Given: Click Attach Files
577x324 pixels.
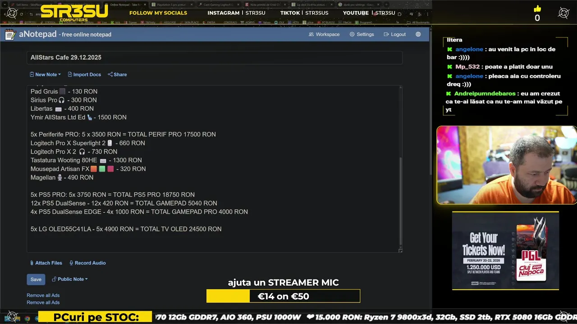Looking at the screenshot, I should tap(46, 263).
